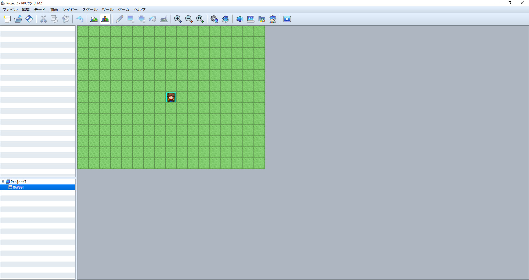Open a project with the folder icon
The image size is (529, 280).
point(18,19)
